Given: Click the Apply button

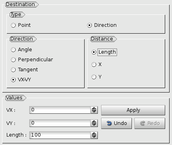Looking at the screenshot, I should [x=133, y=110].
